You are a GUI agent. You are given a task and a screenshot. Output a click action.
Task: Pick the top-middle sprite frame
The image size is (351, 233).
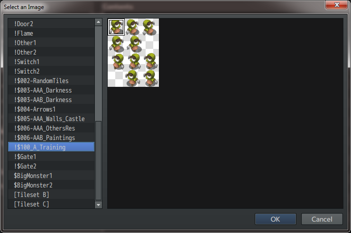(x=133, y=27)
